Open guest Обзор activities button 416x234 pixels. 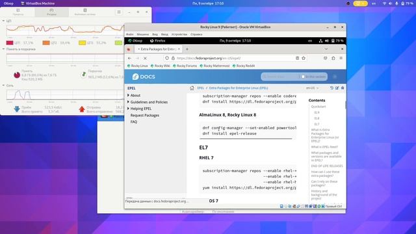pos(135,41)
